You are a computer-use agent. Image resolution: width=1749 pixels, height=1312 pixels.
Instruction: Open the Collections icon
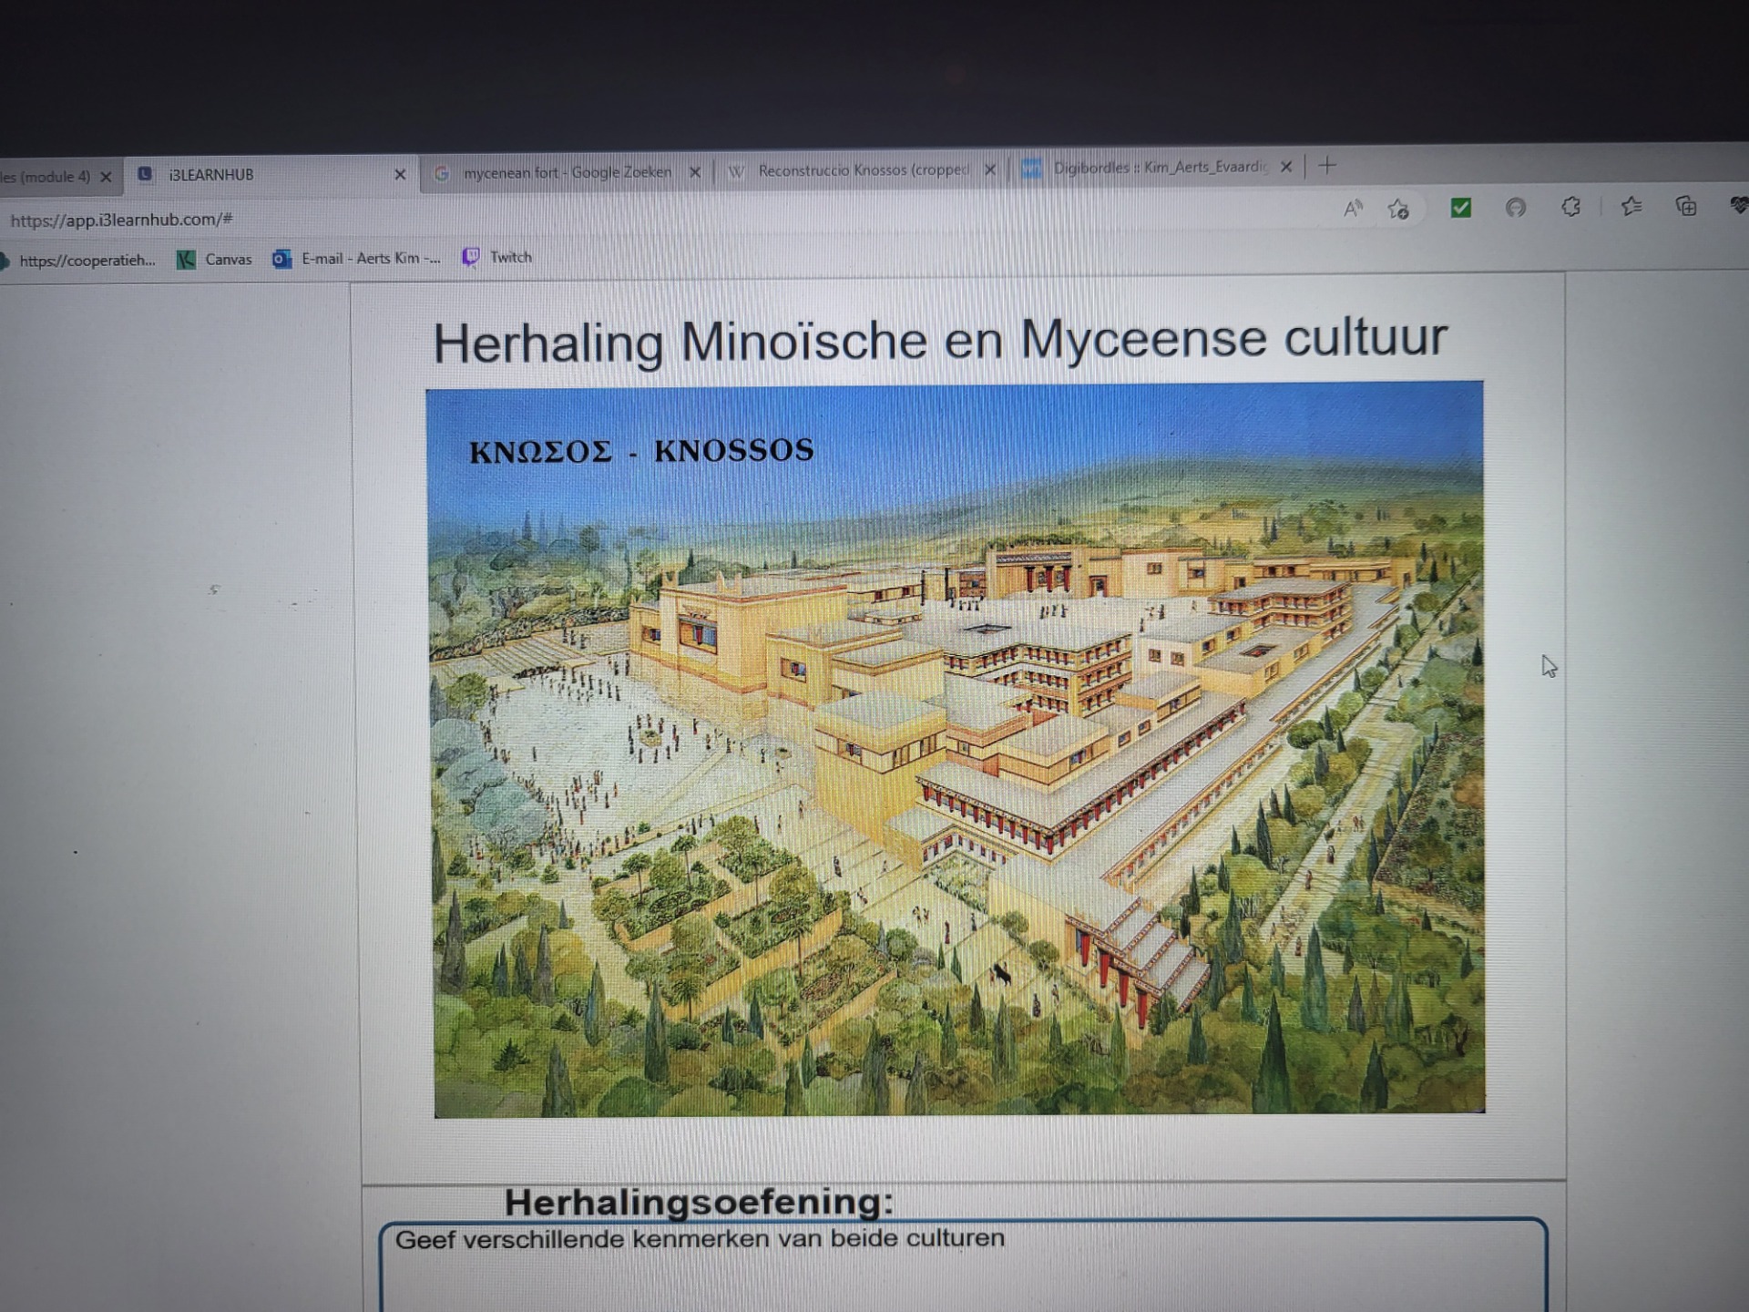click(x=1686, y=207)
